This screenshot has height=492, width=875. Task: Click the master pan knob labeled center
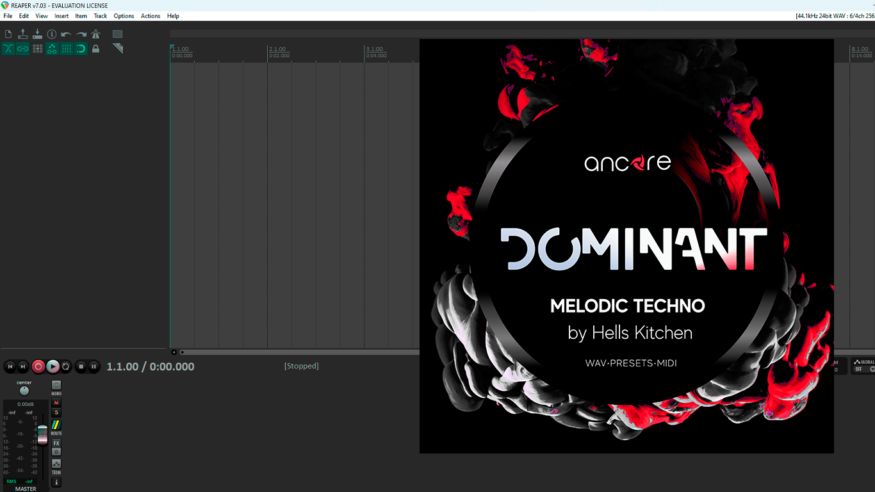coord(24,390)
